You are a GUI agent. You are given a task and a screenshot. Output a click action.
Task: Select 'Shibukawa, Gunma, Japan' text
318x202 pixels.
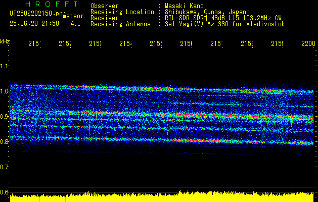[205, 12]
